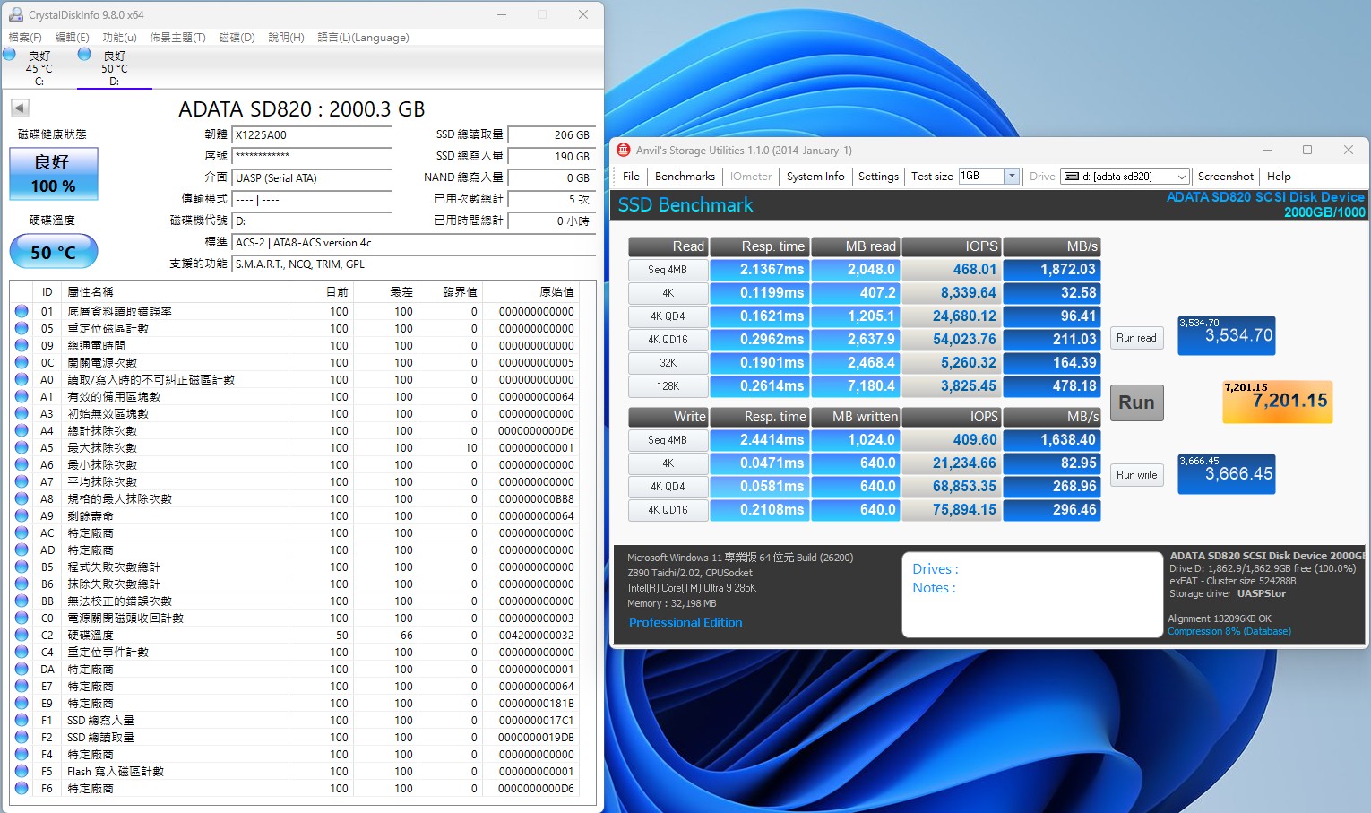Click the 4K QD4 write test button
The height and width of the screenshot is (813, 1371).
pyautogui.click(x=668, y=487)
